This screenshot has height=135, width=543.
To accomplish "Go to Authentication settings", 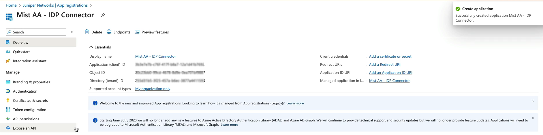I will tap(25, 91).
